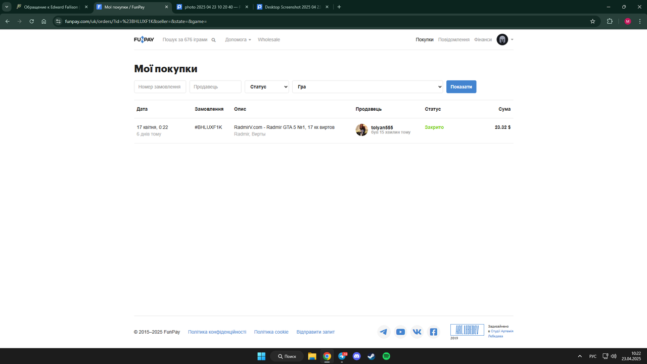Reload the page
This screenshot has height=364, width=647.
point(32,21)
